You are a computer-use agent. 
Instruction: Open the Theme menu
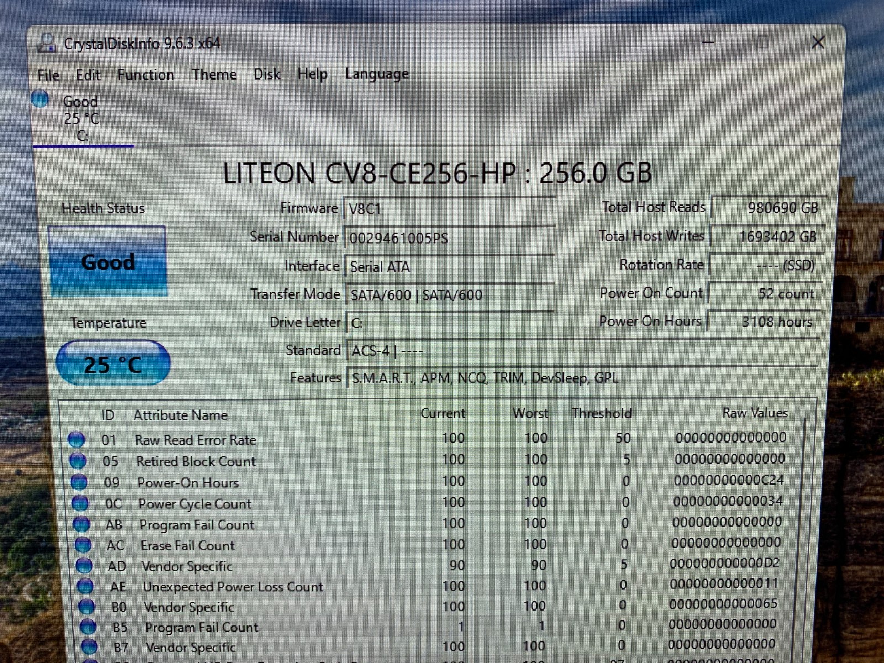214,75
